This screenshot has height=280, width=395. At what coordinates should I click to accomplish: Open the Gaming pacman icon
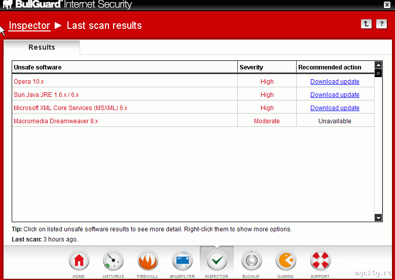point(285,260)
